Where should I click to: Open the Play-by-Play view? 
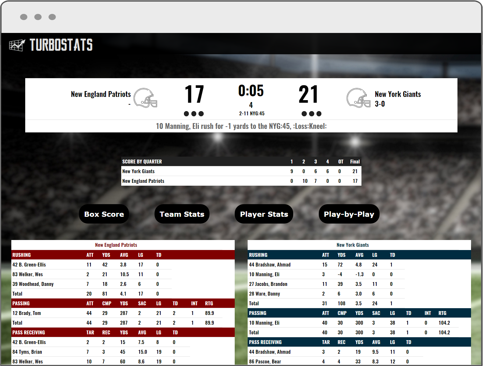(349, 214)
